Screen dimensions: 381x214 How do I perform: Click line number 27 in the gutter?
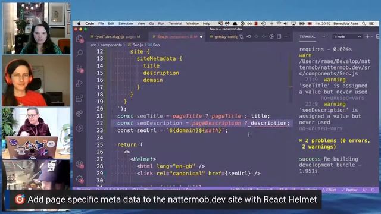(x=100, y=159)
